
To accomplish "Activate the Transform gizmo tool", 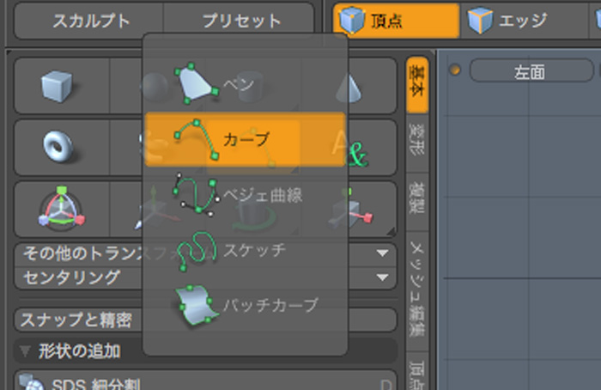I will pyautogui.click(x=57, y=209).
